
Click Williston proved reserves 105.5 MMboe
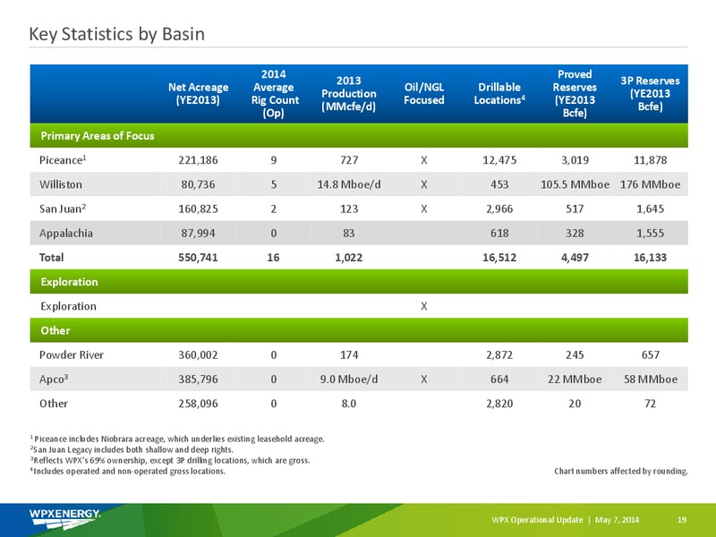(x=575, y=184)
